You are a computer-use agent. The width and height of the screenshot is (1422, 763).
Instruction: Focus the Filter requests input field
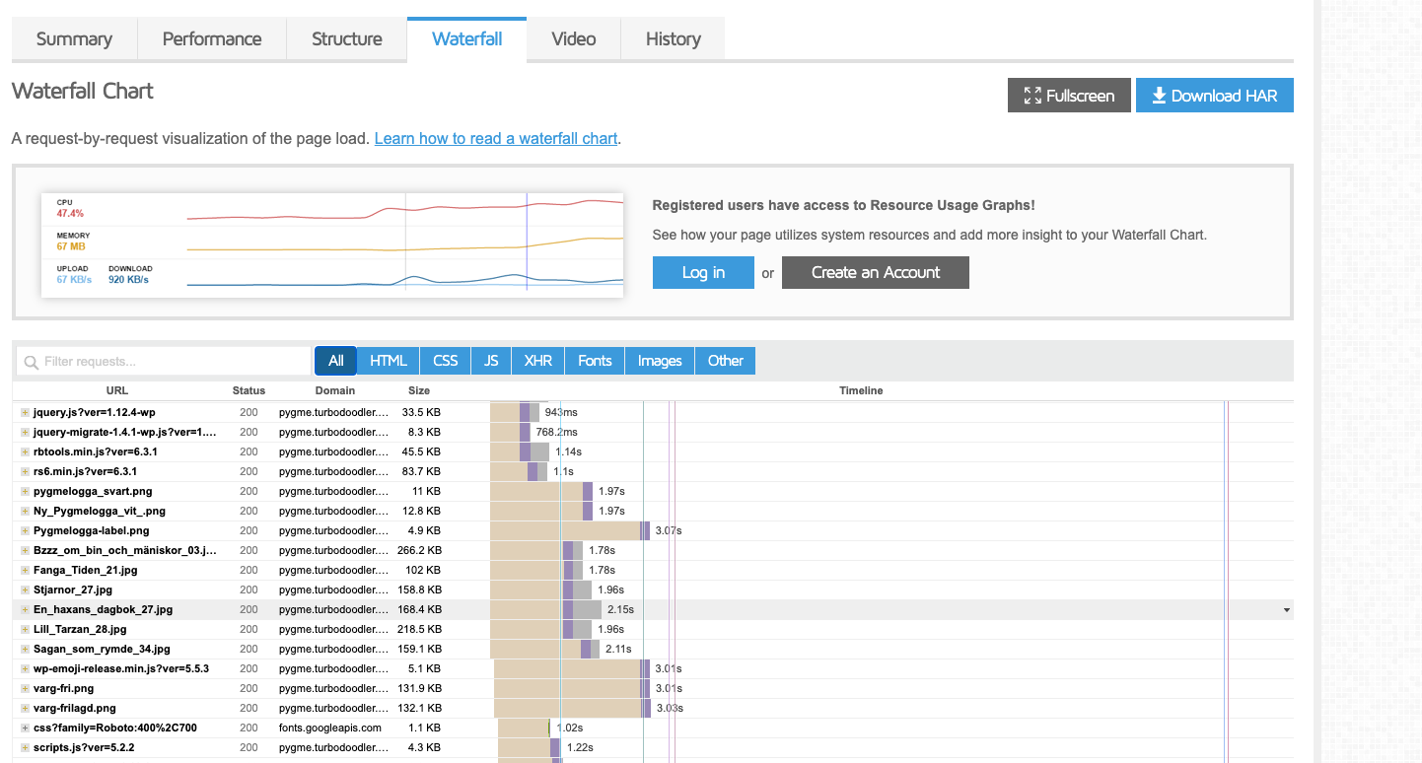click(163, 362)
